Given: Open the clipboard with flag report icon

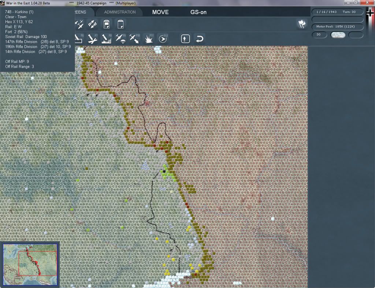Looking at the screenshot, I should (107, 25).
